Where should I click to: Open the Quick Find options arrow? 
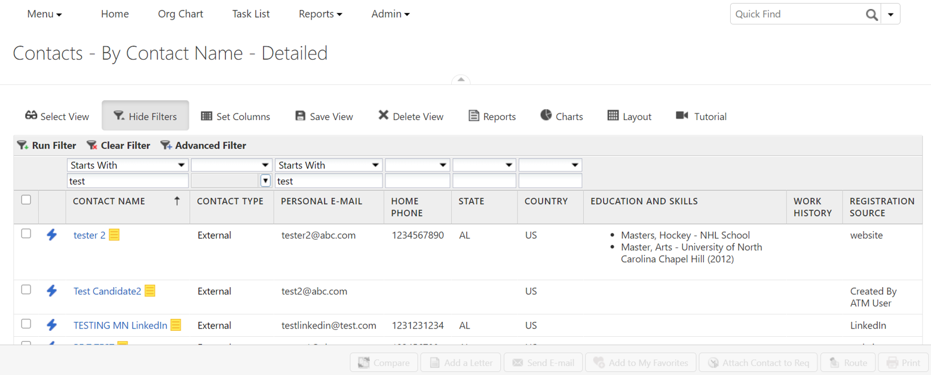point(890,14)
